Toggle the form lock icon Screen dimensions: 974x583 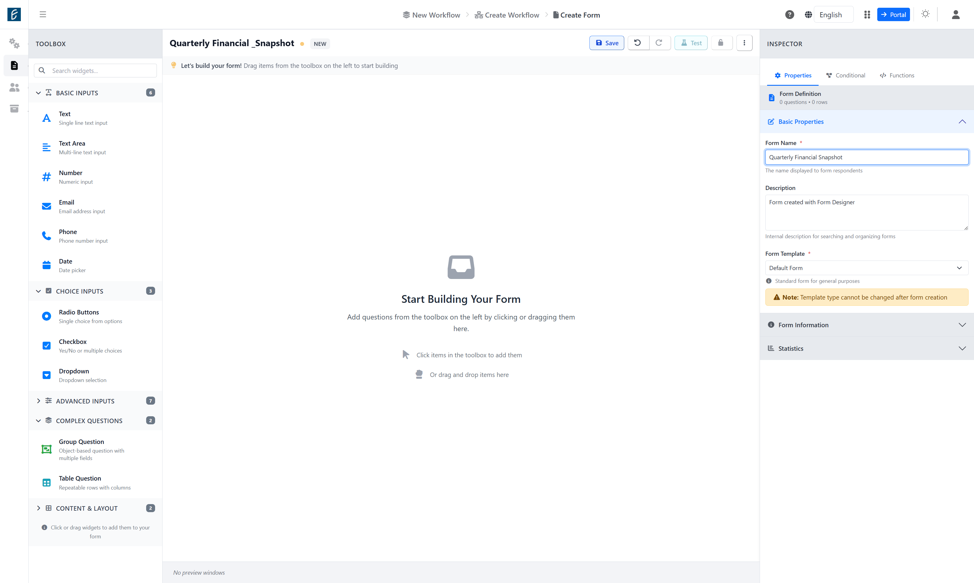722,43
